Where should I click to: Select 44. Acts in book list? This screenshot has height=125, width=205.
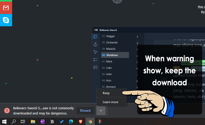pos(107,80)
